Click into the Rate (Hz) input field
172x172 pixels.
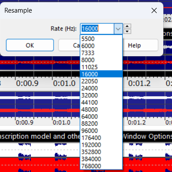(97, 29)
